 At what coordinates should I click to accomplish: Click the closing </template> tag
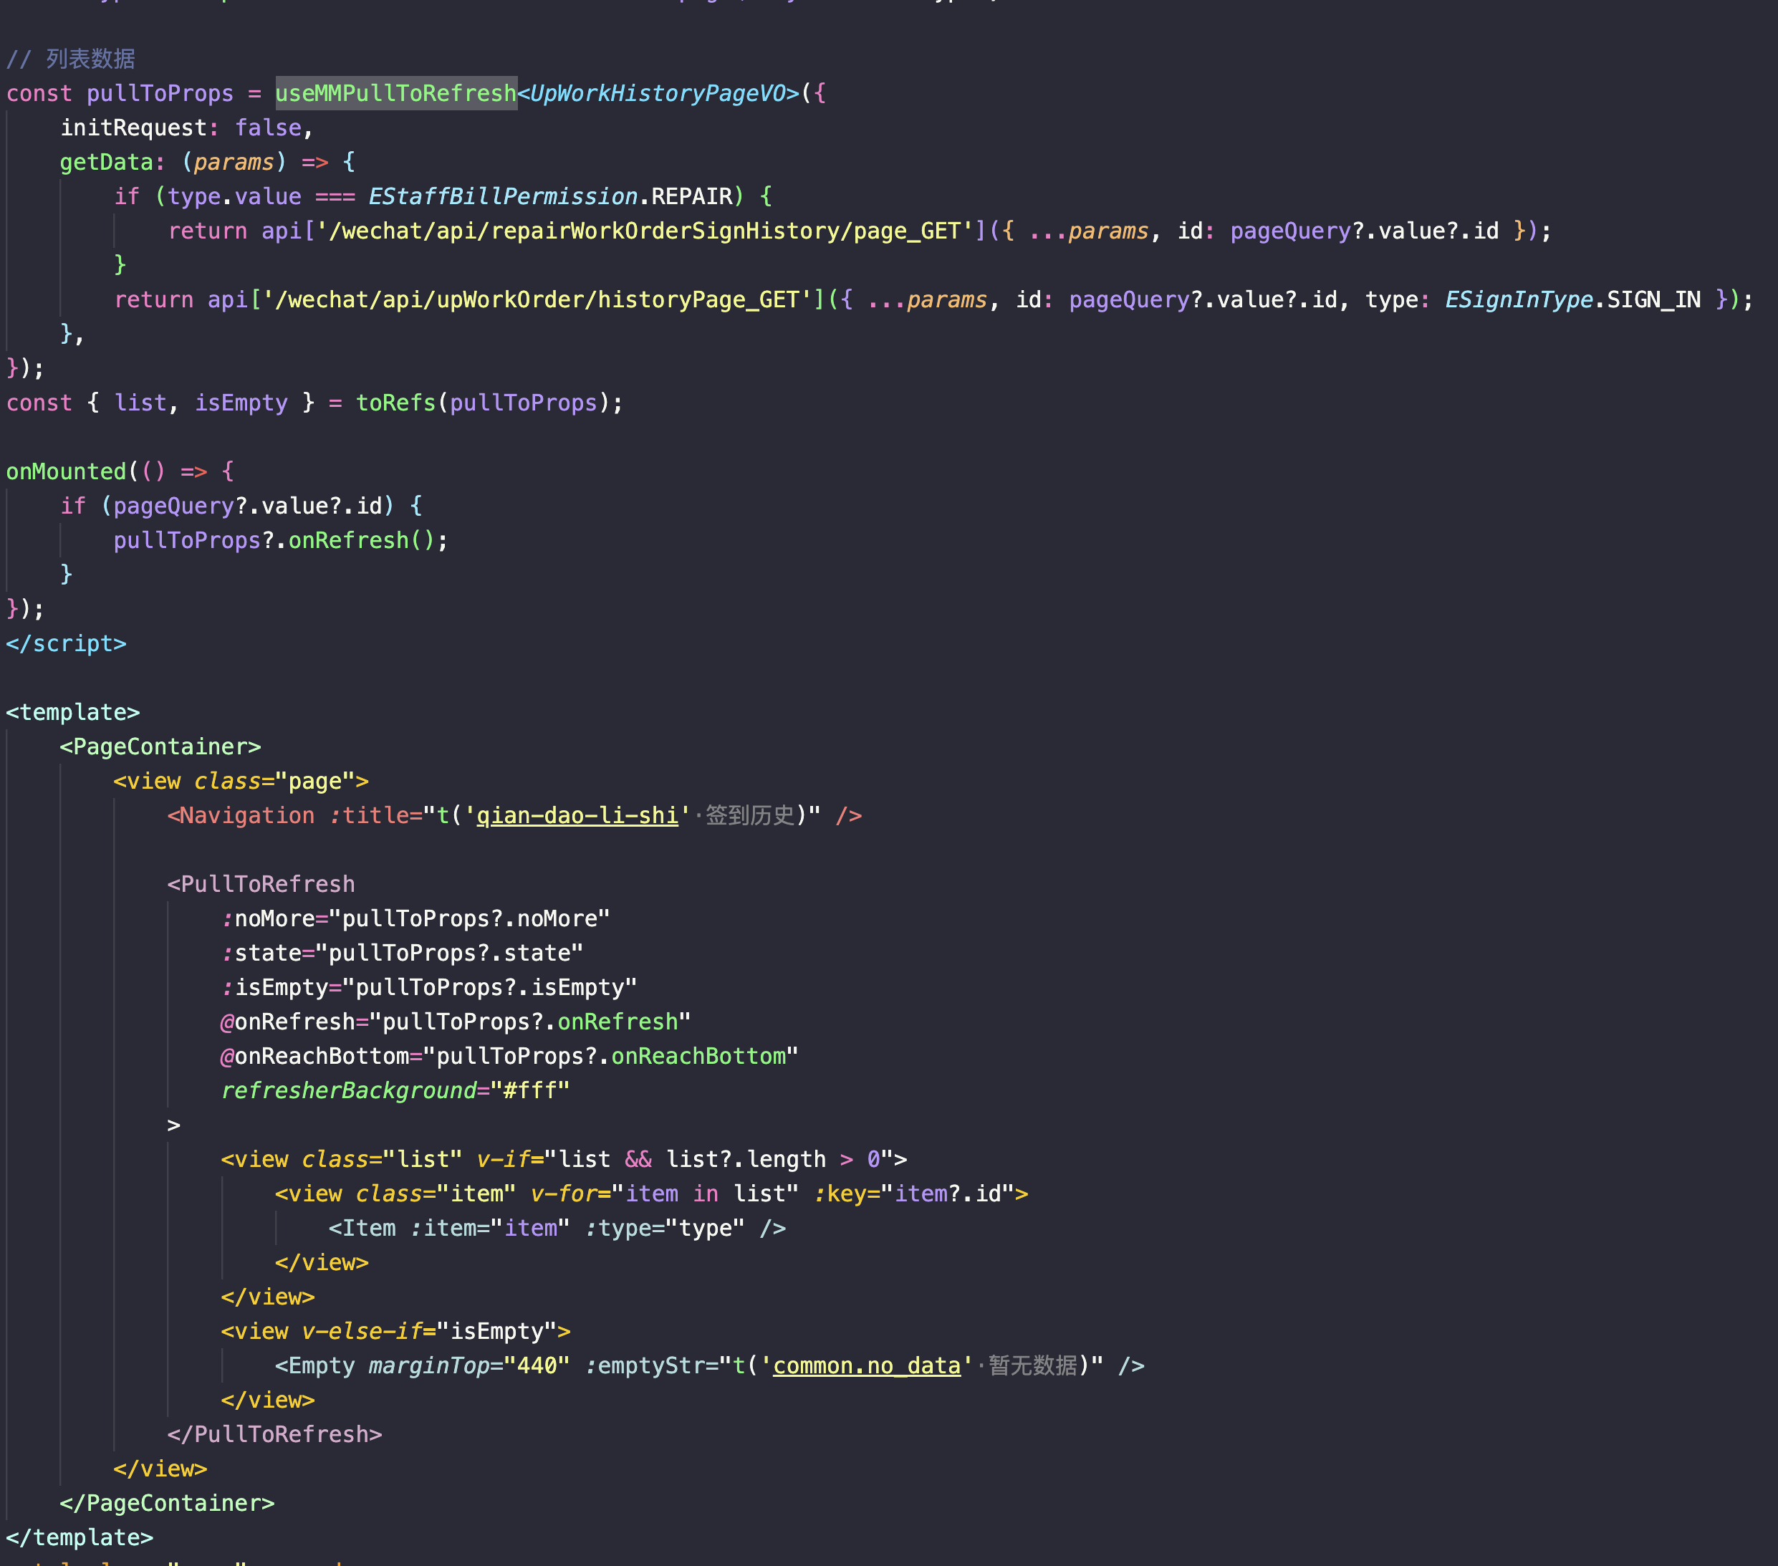pyautogui.click(x=80, y=1538)
